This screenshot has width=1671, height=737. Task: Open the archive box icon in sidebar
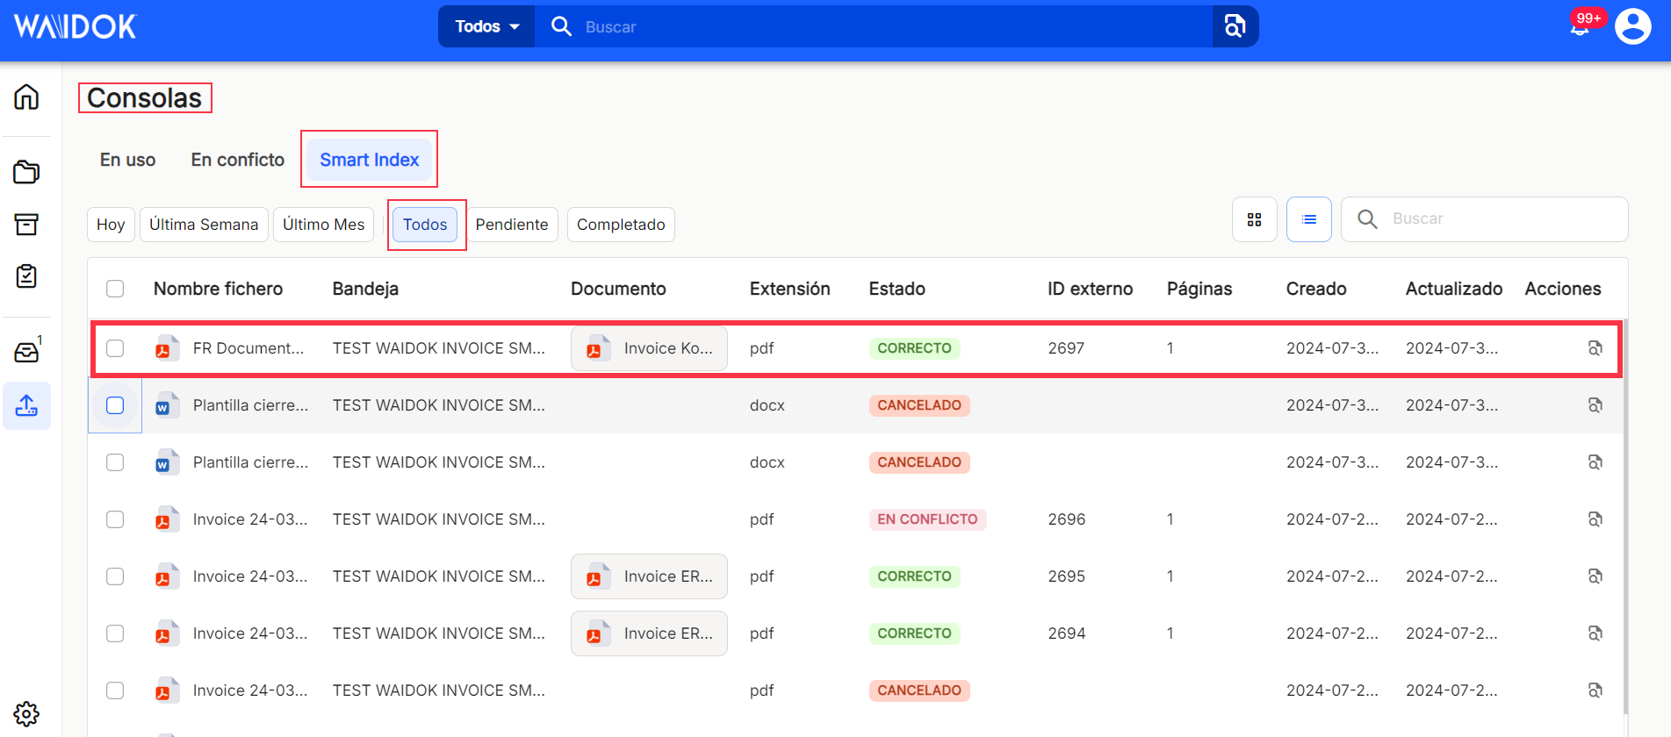click(x=26, y=225)
